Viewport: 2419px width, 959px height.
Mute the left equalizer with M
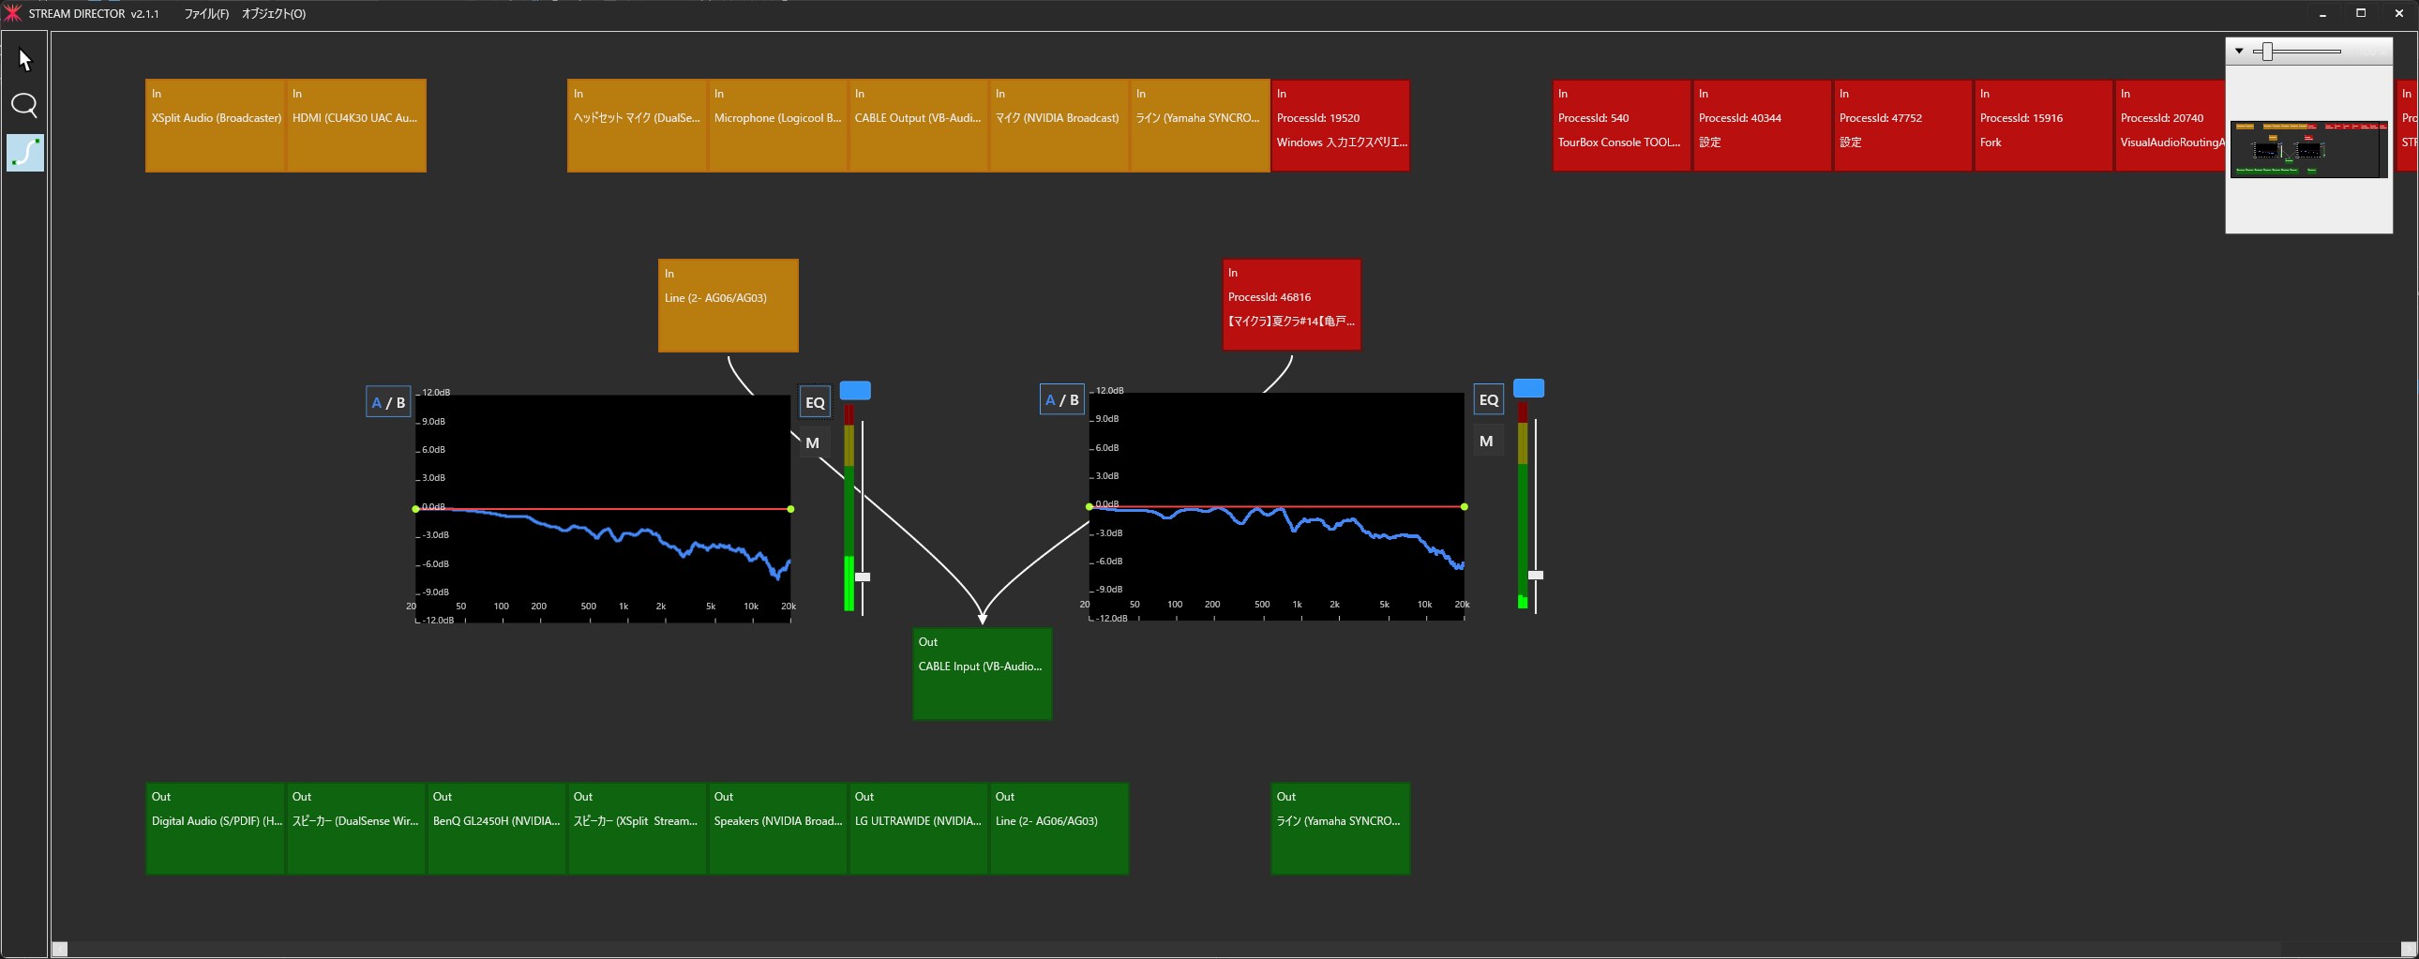coord(813,442)
